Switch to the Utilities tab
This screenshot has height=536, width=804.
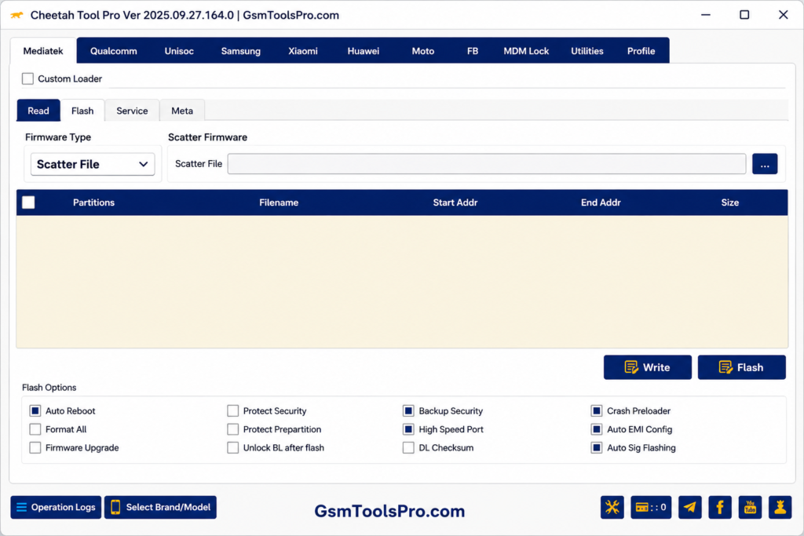pos(587,51)
